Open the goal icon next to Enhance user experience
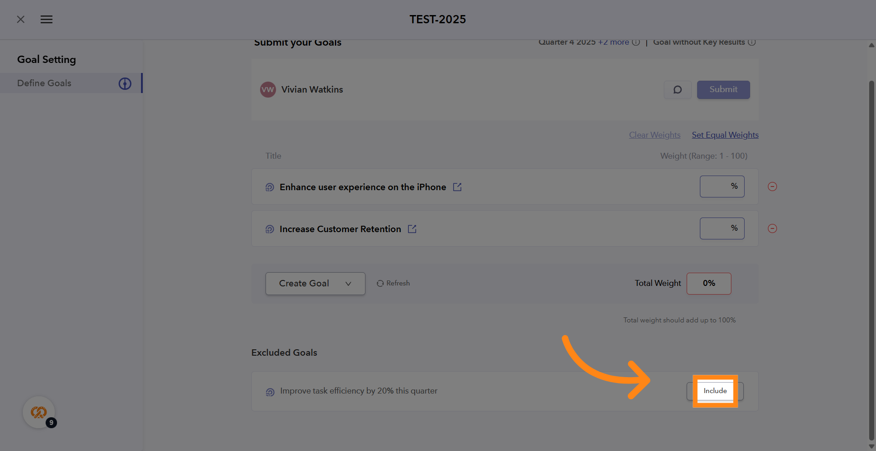Viewport: 876px width, 451px height. pos(269,187)
